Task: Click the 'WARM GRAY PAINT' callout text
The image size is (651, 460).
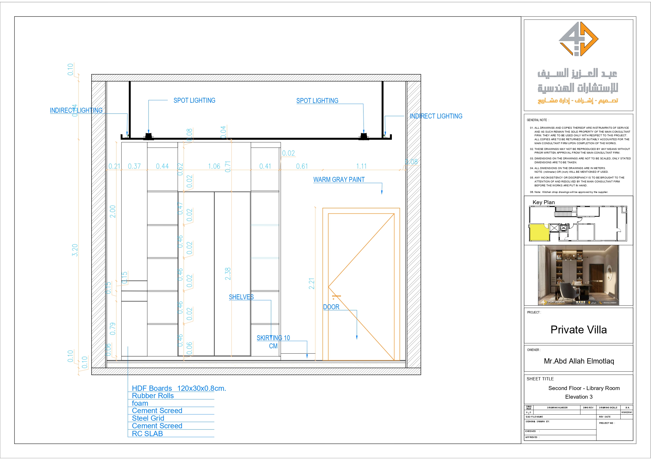Action: coord(339,179)
